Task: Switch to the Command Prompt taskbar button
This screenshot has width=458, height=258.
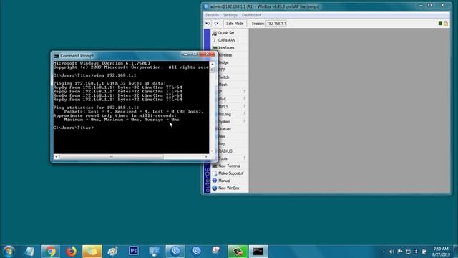Action: tap(258, 252)
